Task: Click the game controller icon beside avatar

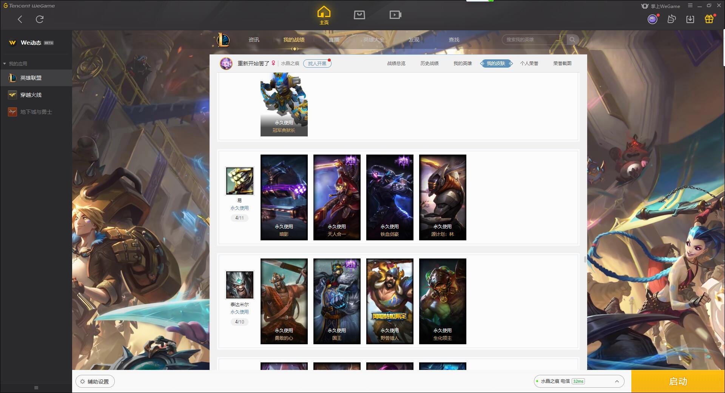Action: [x=671, y=19]
